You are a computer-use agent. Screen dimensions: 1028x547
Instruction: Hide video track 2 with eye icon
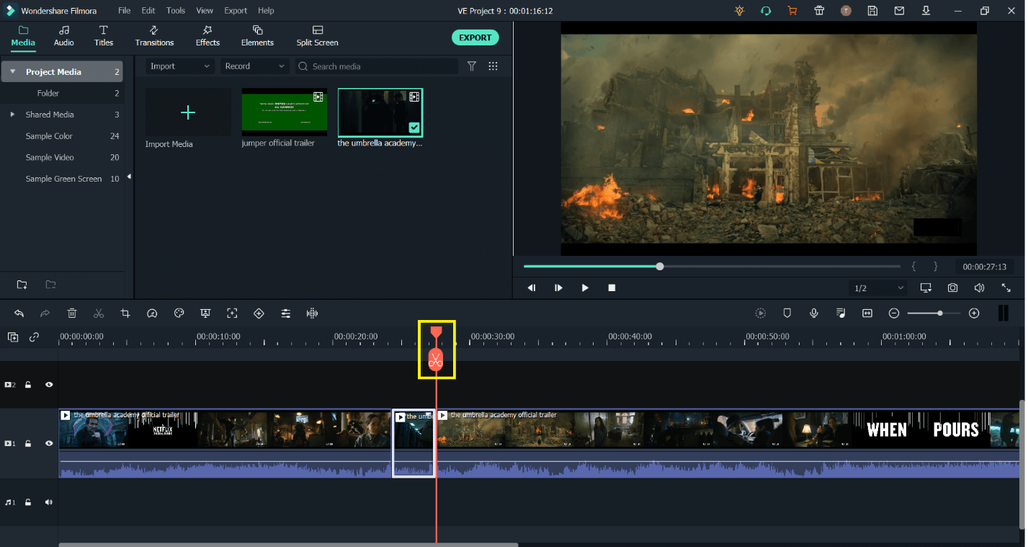[x=49, y=385]
